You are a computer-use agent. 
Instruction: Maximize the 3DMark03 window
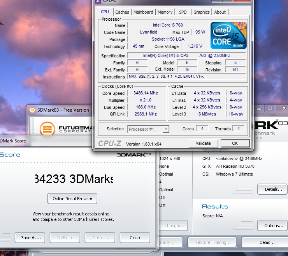pos(269,108)
